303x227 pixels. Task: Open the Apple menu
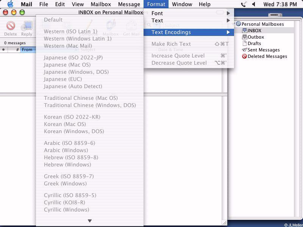(10, 4)
